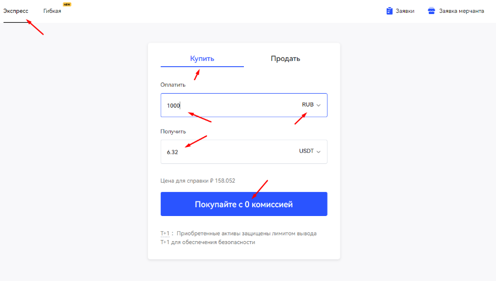Select the Купить tab
This screenshot has height=281, width=496.
pos(202,59)
